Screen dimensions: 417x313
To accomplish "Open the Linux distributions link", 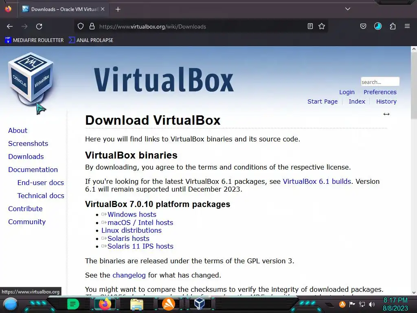I will click(132, 231).
